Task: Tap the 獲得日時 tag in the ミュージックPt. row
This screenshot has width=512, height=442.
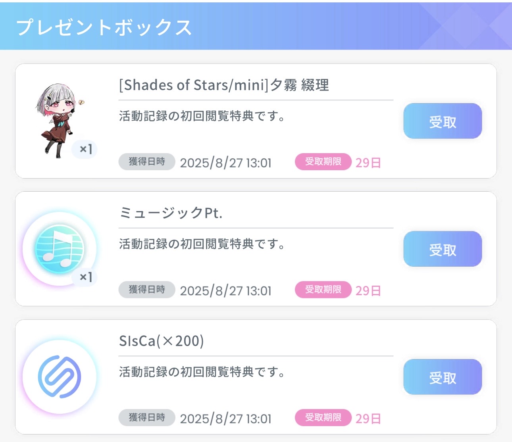Action: [147, 290]
